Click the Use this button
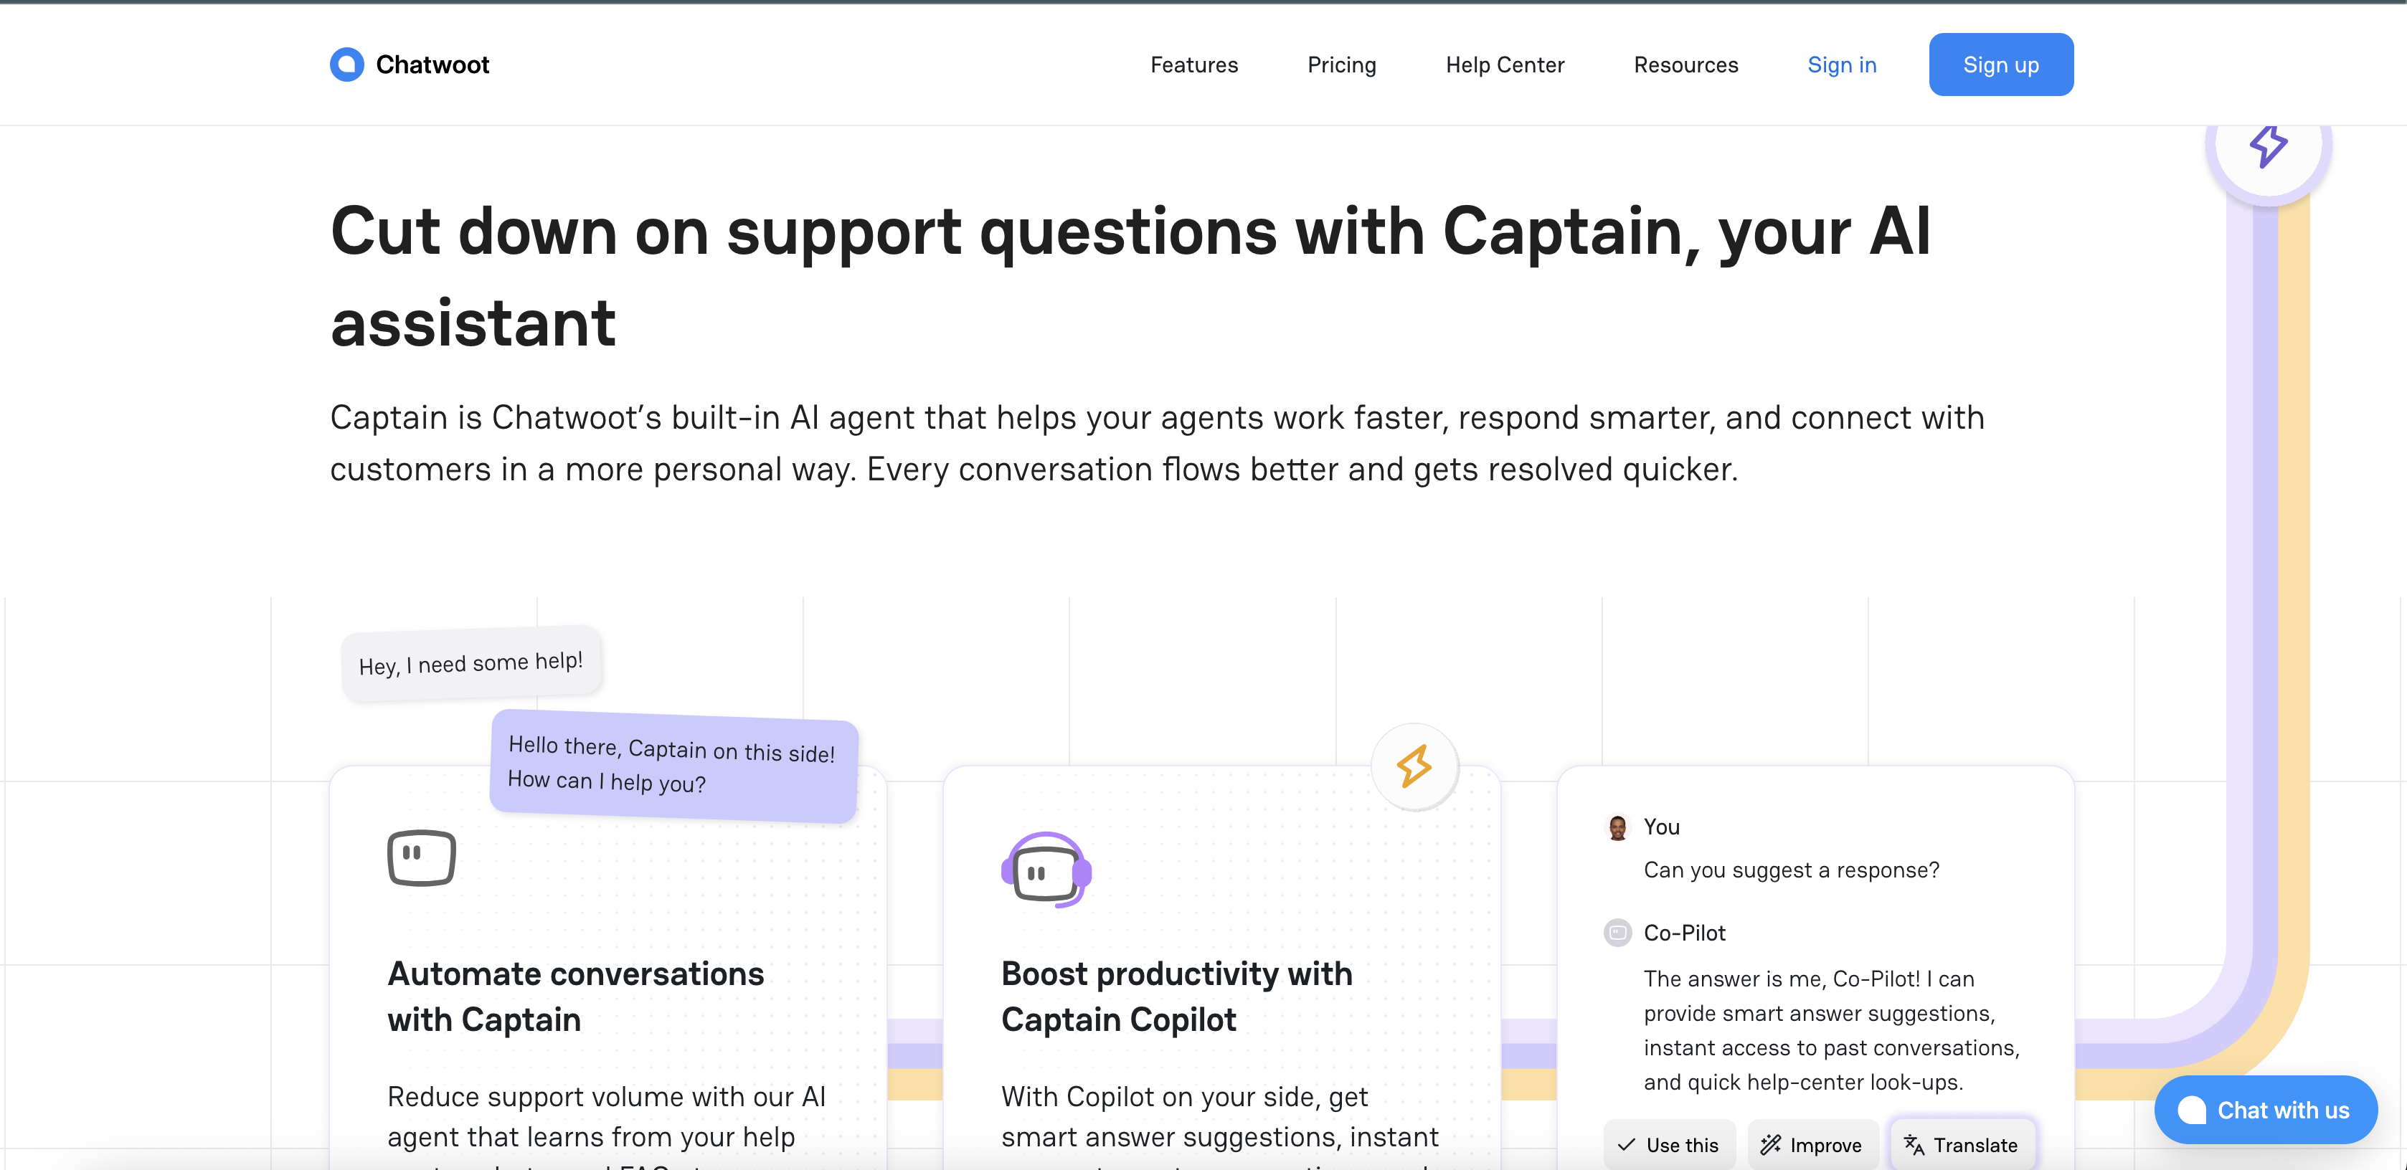Viewport: 2407px width, 1170px height. tap(1669, 1144)
